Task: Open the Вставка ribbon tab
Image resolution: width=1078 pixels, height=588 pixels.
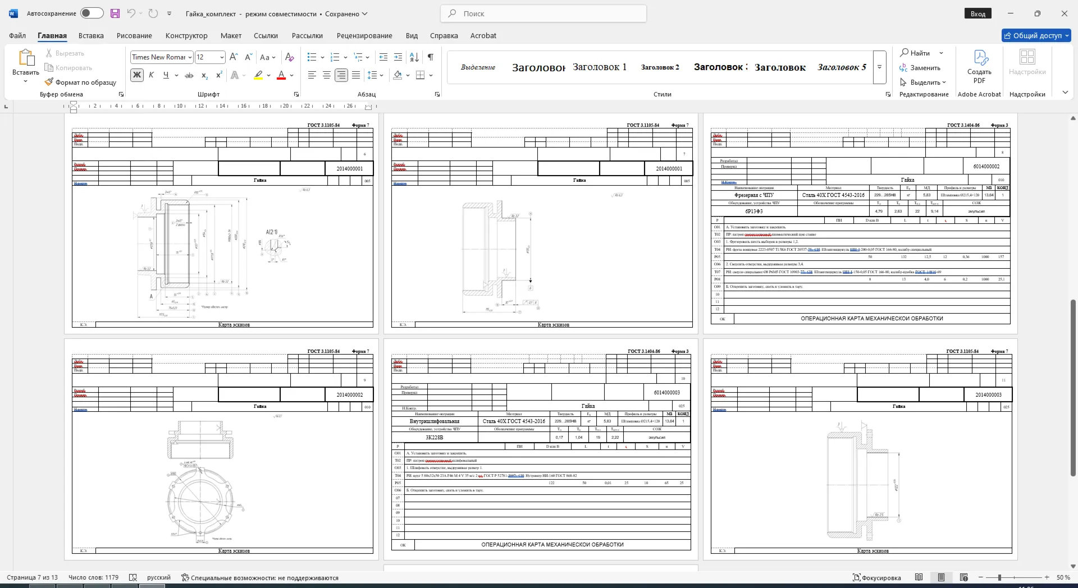Action: click(x=91, y=35)
